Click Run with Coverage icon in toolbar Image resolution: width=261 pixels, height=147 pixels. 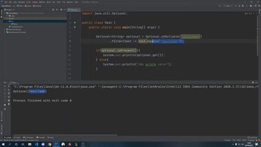pos(243,6)
